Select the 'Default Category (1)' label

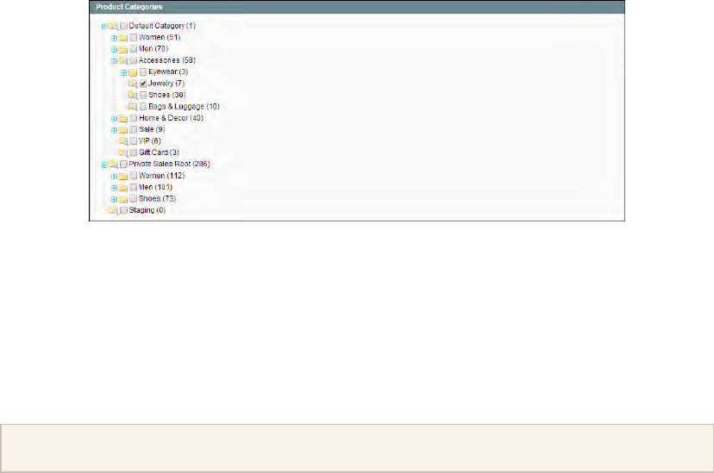[x=162, y=26]
